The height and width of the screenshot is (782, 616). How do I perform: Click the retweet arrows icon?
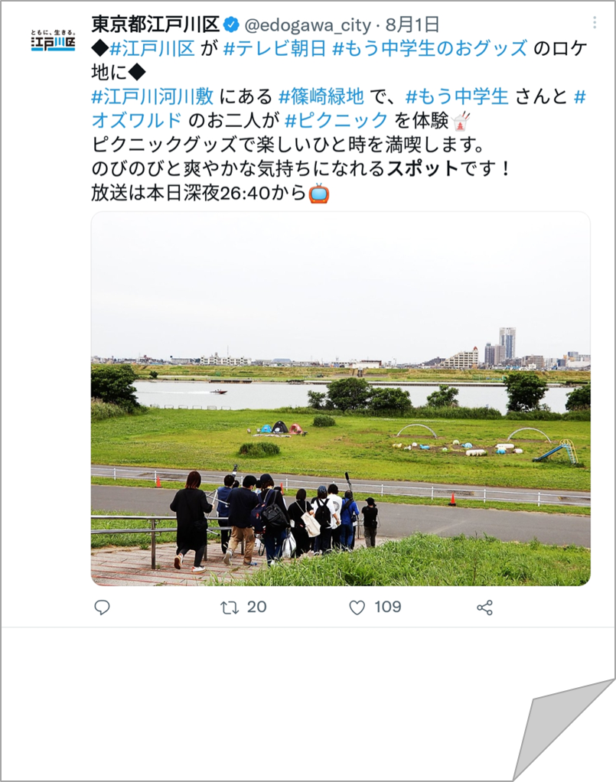pyautogui.click(x=230, y=608)
